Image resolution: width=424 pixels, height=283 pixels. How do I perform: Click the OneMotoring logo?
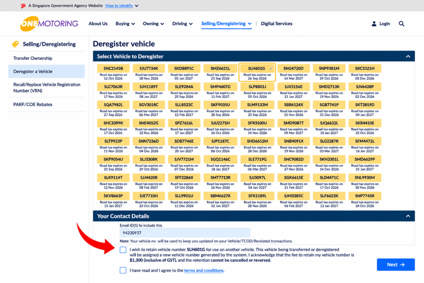click(49, 24)
